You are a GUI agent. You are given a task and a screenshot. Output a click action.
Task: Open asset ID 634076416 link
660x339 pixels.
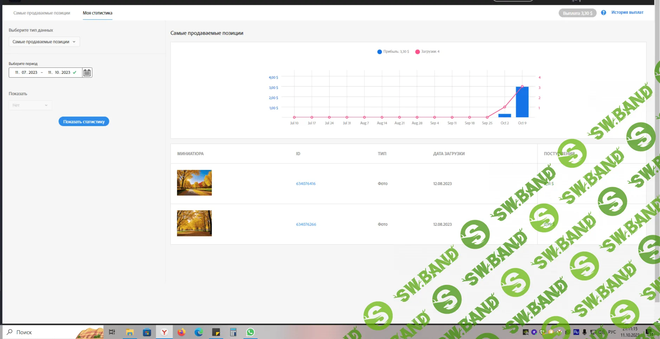[x=305, y=184]
